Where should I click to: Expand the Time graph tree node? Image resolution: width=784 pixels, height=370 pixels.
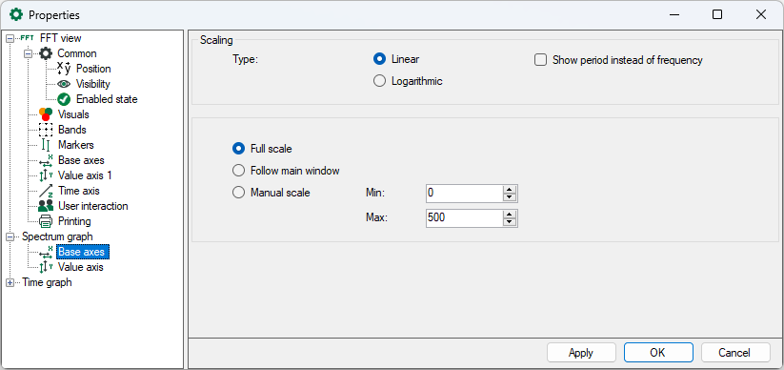[x=10, y=282]
